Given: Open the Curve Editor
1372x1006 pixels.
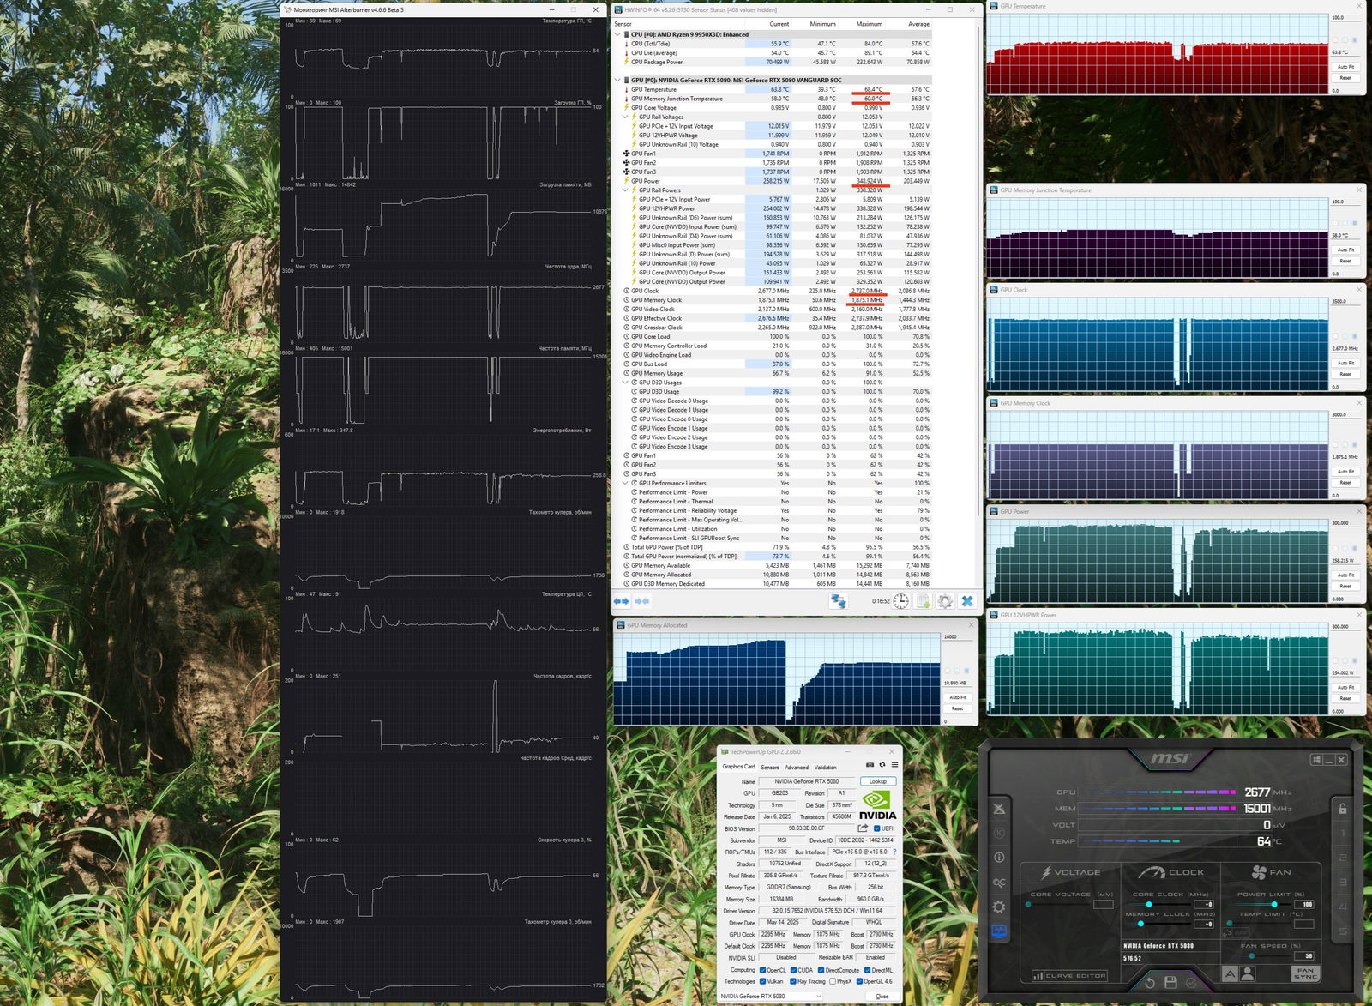Looking at the screenshot, I should click(1068, 976).
